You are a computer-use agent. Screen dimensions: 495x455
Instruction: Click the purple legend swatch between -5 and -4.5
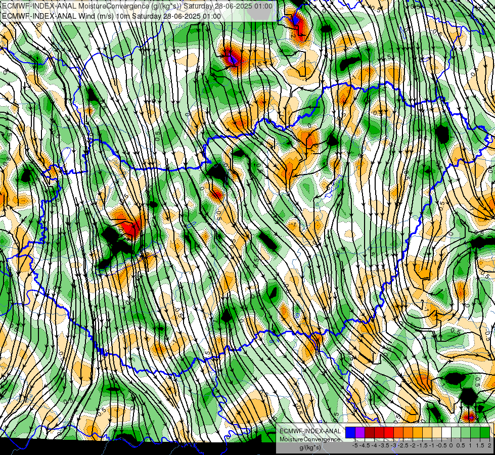click(x=360, y=433)
